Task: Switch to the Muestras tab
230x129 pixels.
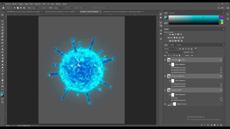Action: [172, 13]
